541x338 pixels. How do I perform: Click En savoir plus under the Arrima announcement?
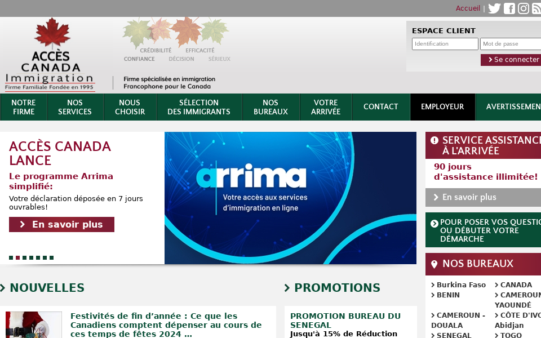[61, 224]
